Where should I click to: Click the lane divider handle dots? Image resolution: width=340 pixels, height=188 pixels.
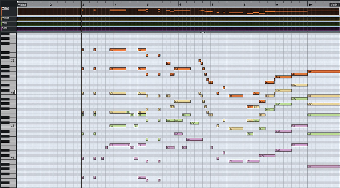(x=203, y=32)
